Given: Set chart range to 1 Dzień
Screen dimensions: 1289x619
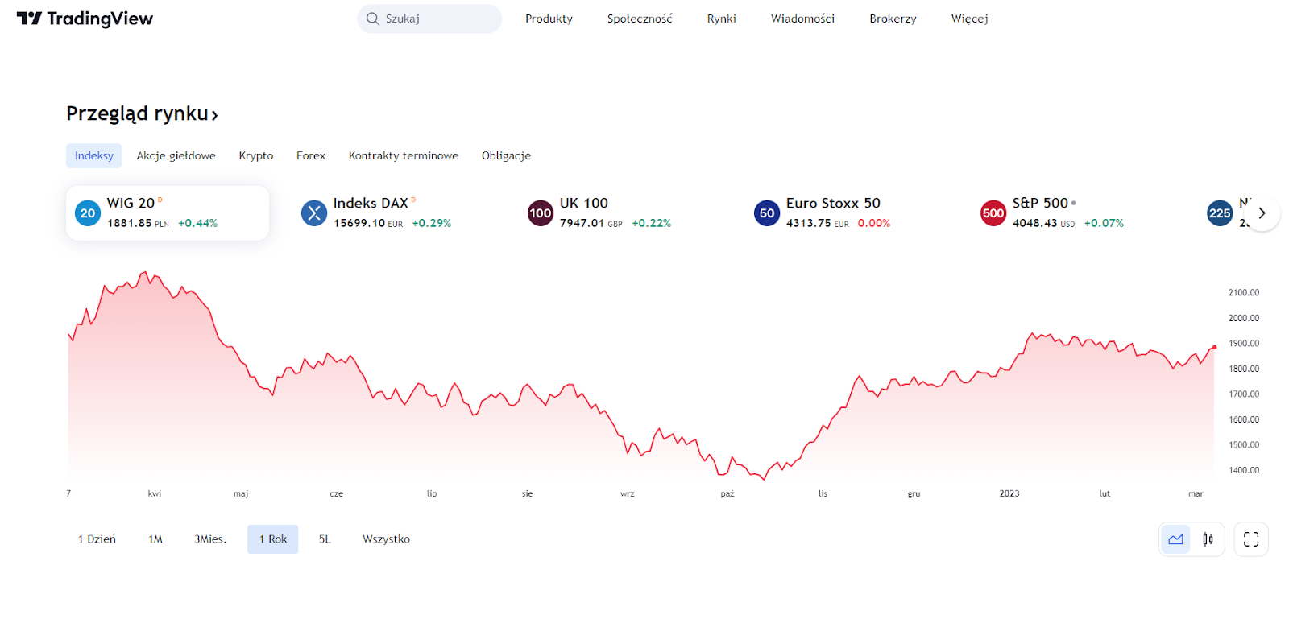Looking at the screenshot, I should (97, 539).
